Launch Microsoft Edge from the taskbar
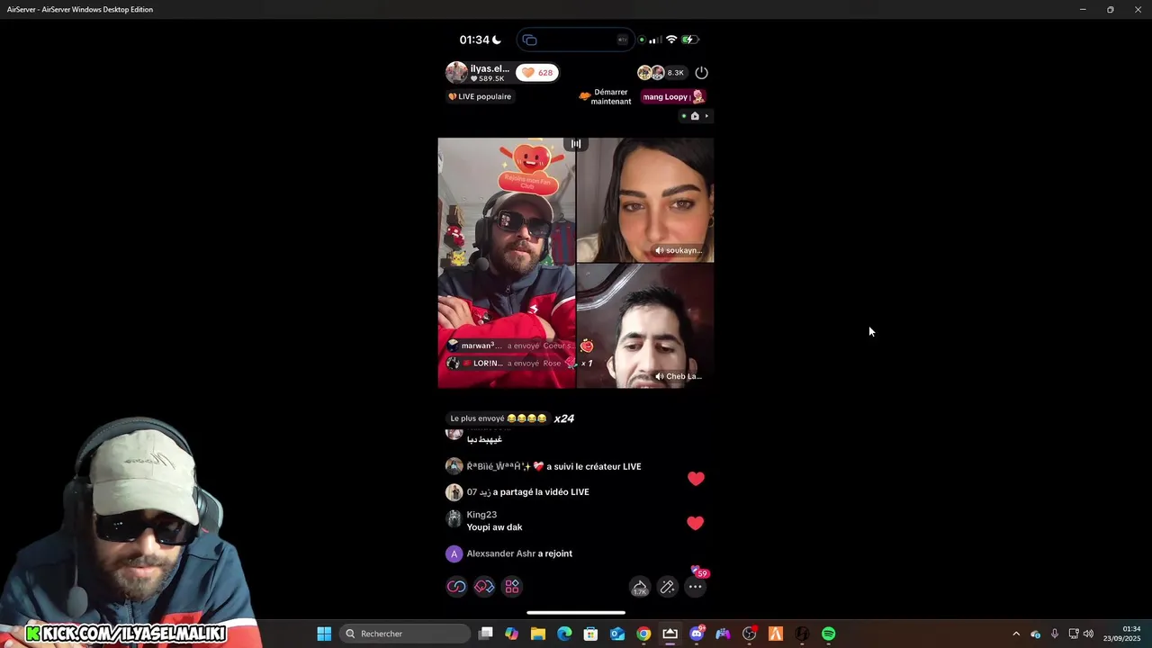Image resolution: width=1152 pixels, height=648 pixels. (x=564, y=634)
